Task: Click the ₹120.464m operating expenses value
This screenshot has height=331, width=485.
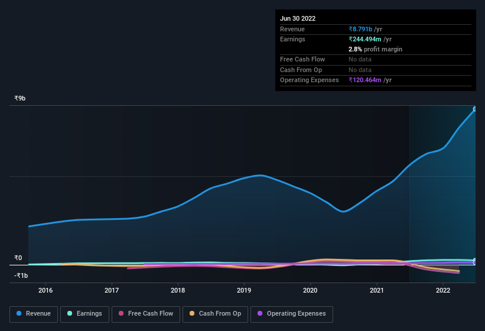Action: click(x=365, y=80)
